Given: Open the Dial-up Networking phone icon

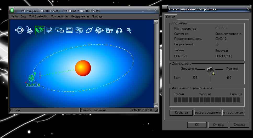Looking at the screenshot, I should 30,30.
